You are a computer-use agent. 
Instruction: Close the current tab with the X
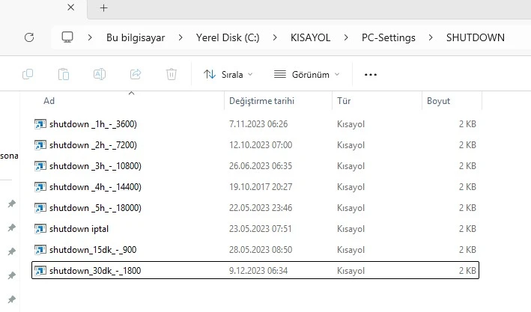tap(71, 7)
